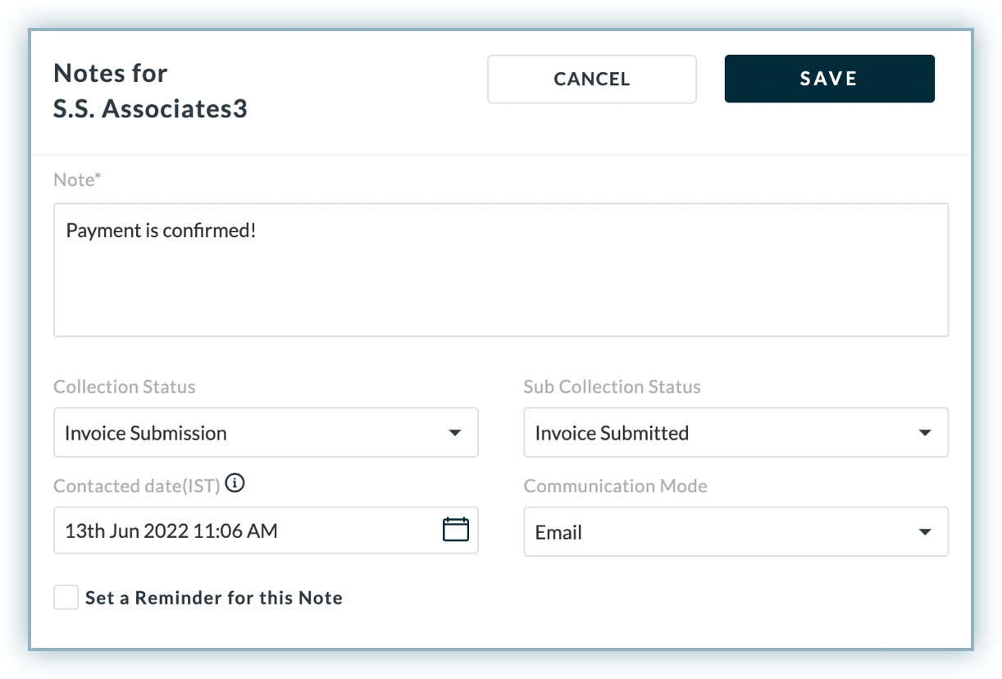Screen dimensions: 1002x679
Task: Expand the Collection Status dropdown arrow
Action: click(454, 433)
